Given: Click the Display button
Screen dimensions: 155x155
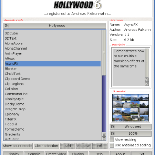Looking at the screenshot, I should 13,153.
